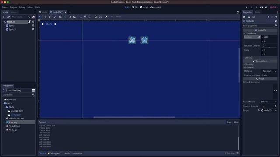
Task: Open the GLES3 renderer dropdown
Action: point(274,7)
